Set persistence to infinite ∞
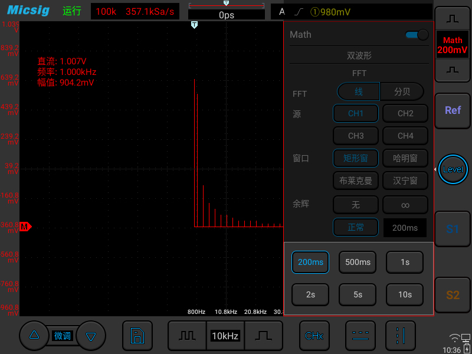 pos(405,205)
